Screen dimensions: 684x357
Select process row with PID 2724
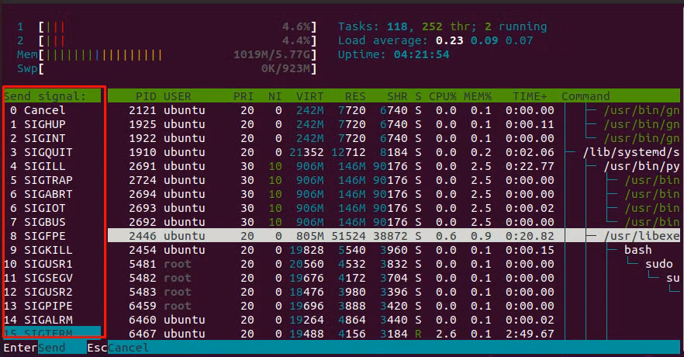pyautogui.click(x=394, y=180)
